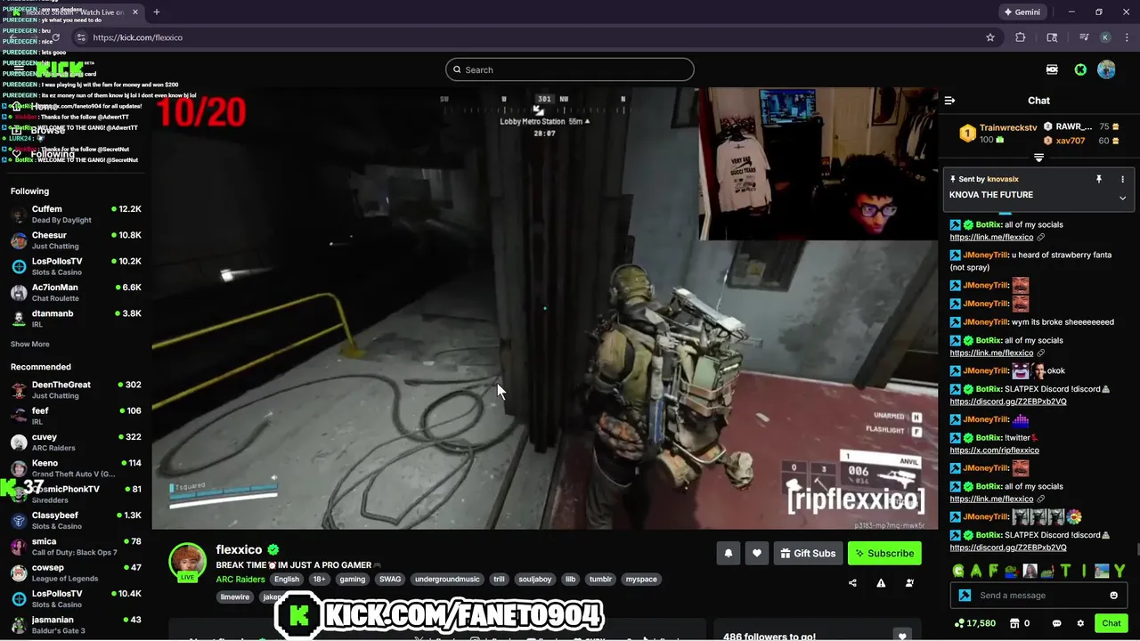Expand the gift leaderboard with down arrow
Screen dimensions: 1140x641
click(x=1038, y=158)
